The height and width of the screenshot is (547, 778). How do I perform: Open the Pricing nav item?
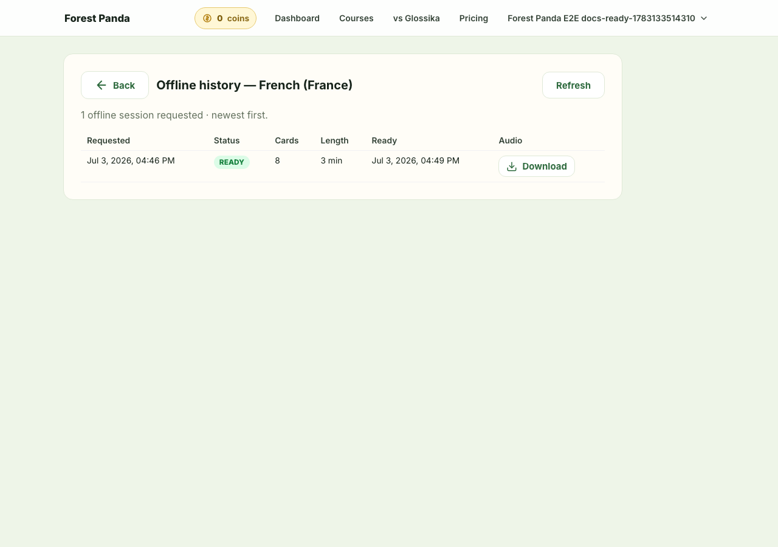473,18
